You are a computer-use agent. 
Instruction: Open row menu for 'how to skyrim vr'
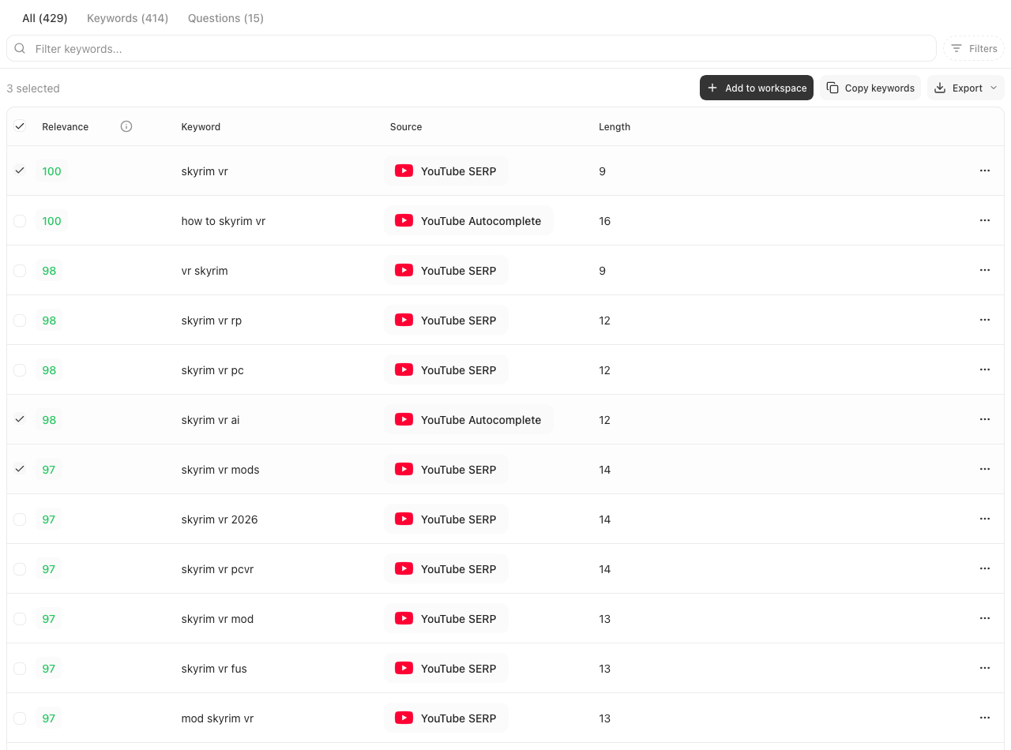pos(984,220)
